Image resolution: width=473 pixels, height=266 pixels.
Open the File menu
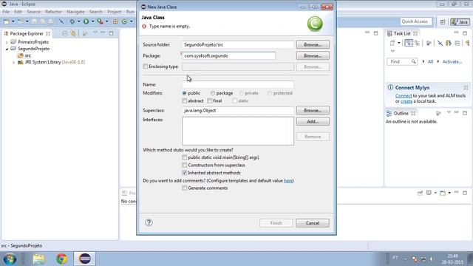6,12
